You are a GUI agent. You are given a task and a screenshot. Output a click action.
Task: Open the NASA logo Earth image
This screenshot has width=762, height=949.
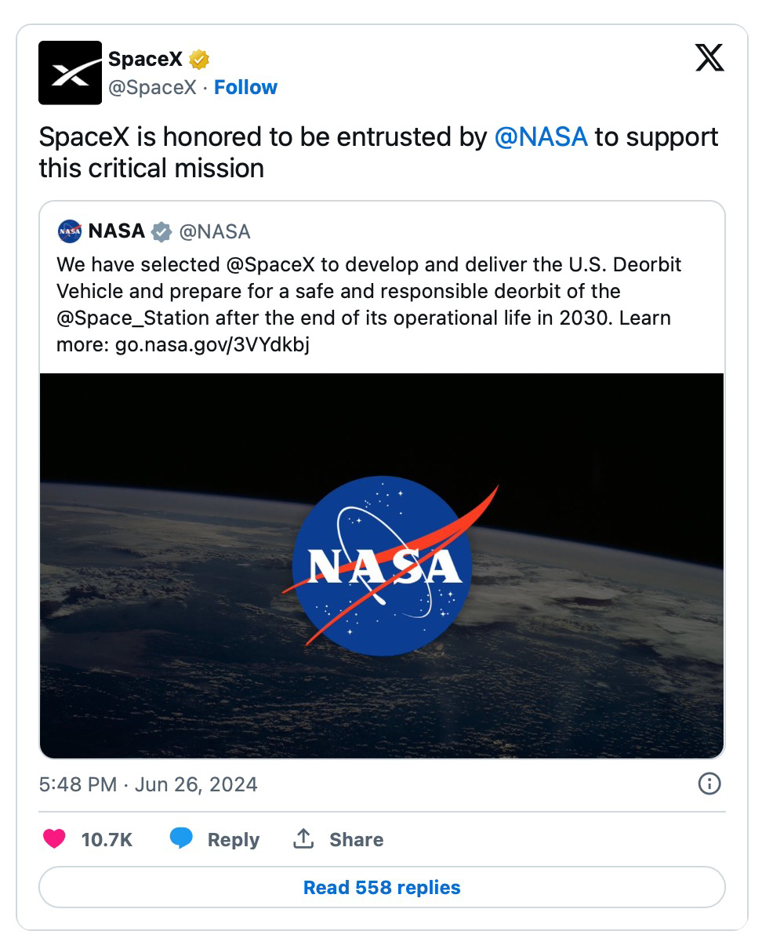pos(382,565)
